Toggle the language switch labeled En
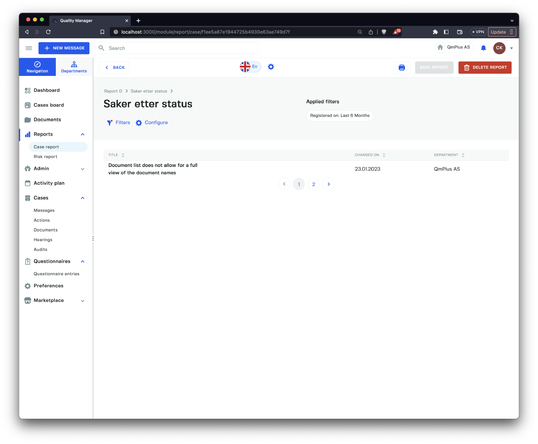 point(250,67)
